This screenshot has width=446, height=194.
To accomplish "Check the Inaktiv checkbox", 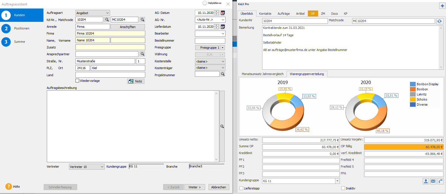I will point(343,188).
